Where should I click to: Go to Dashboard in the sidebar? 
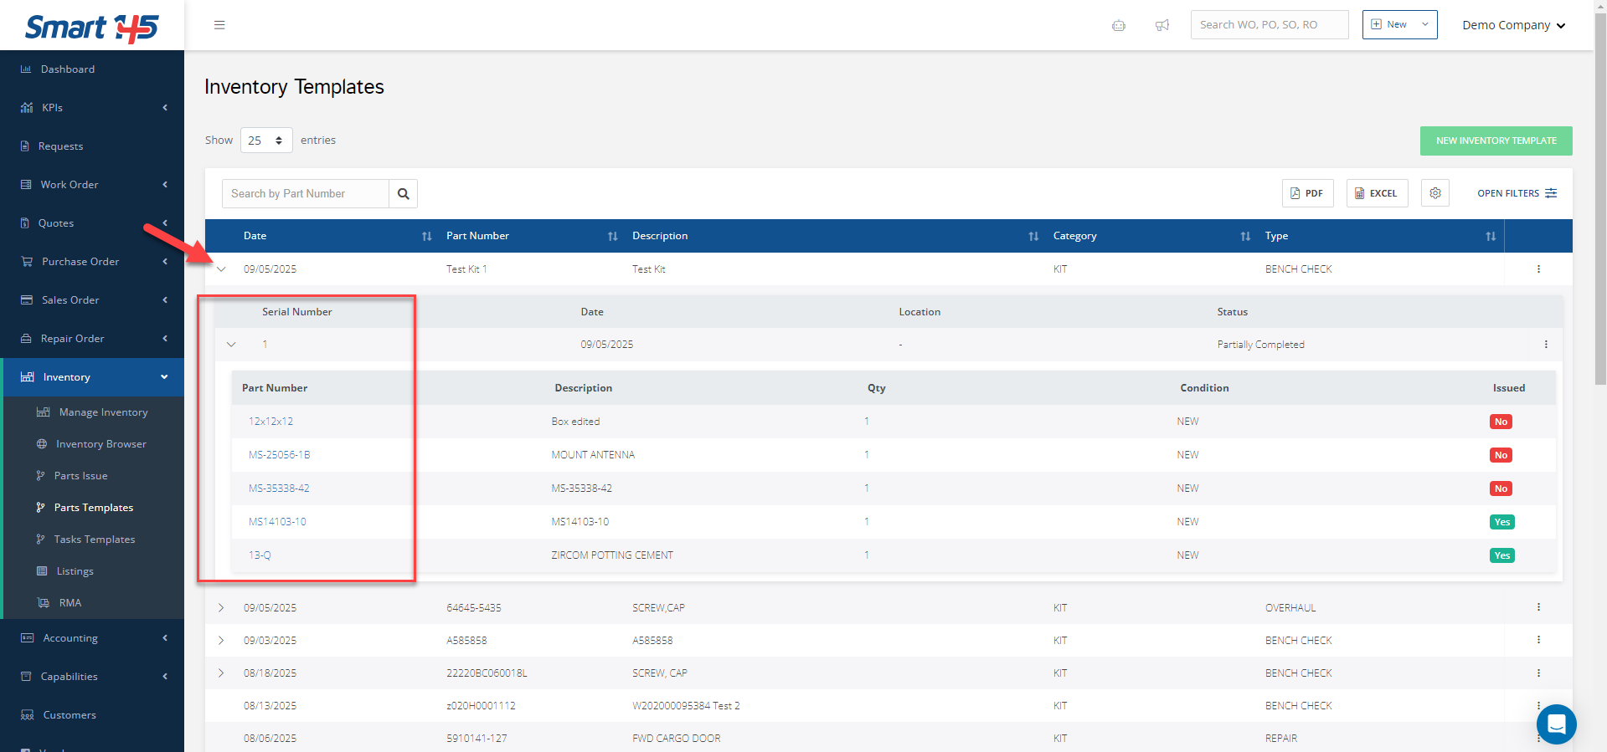tap(92, 69)
